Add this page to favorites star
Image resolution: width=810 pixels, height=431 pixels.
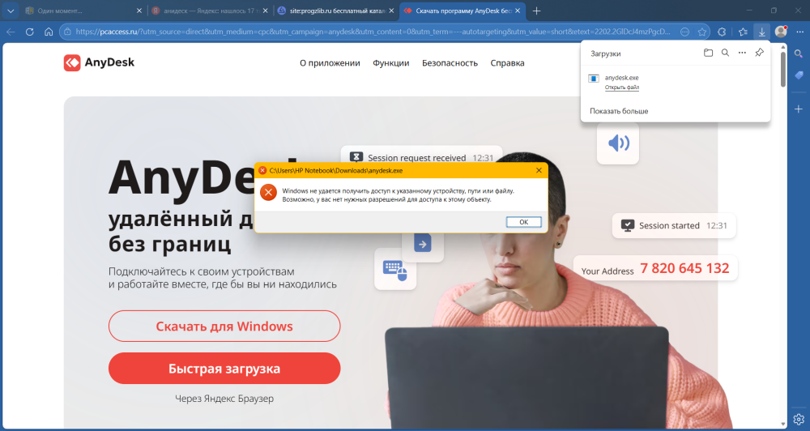pos(702,32)
